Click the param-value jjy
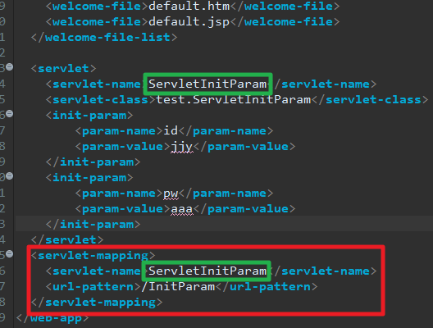Screen dimensions: 433x328 (182, 147)
